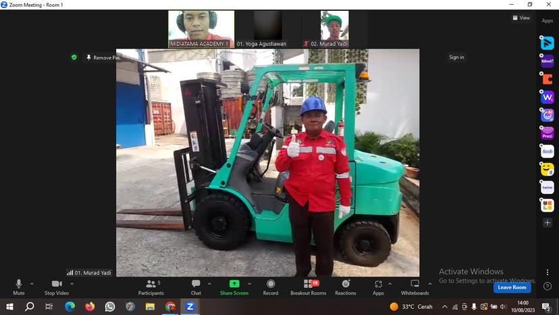Viewport: 559px width, 315px height.
Task: Expand share options arrow beside Share Screen
Action: coord(250,284)
